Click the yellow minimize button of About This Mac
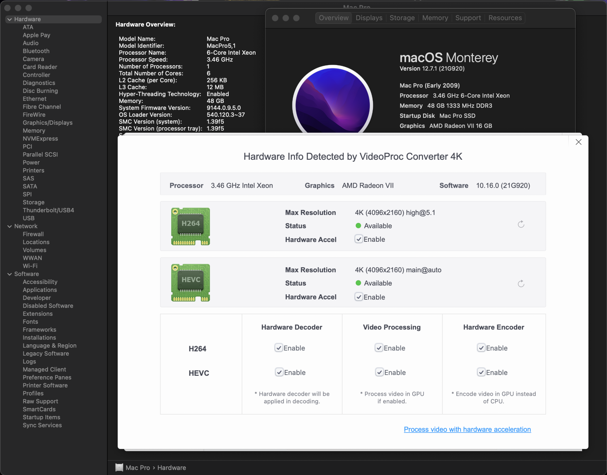 [286, 18]
